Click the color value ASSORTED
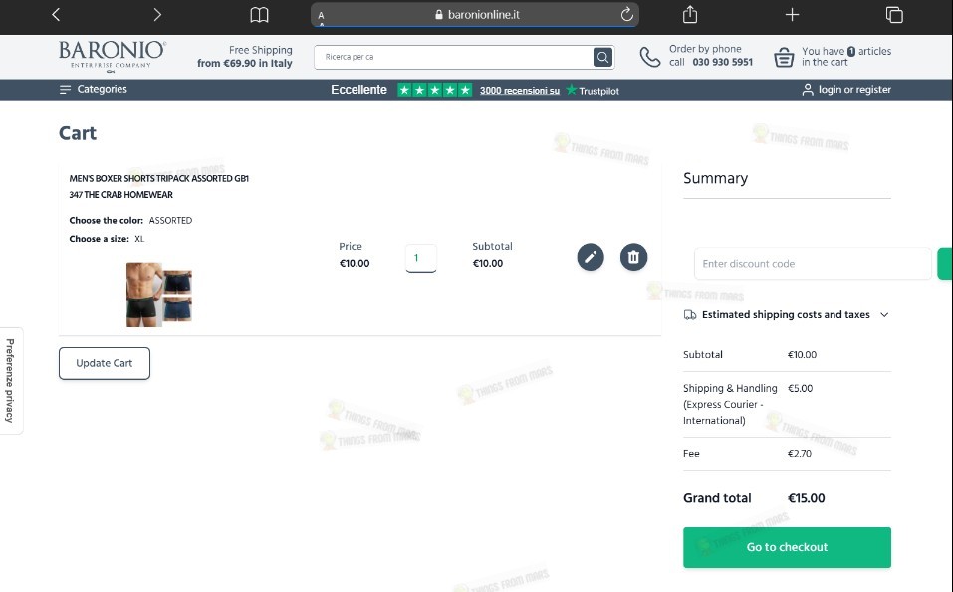Viewport: 953px width, 592px height. 170,221
